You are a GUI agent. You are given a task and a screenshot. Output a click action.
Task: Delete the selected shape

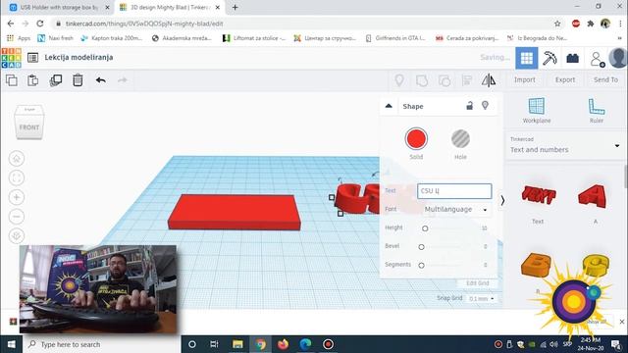(x=78, y=80)
